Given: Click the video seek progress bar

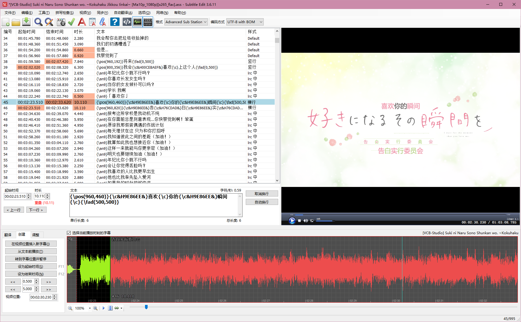Looking at the screenshot, I should [x=400, y=215].
